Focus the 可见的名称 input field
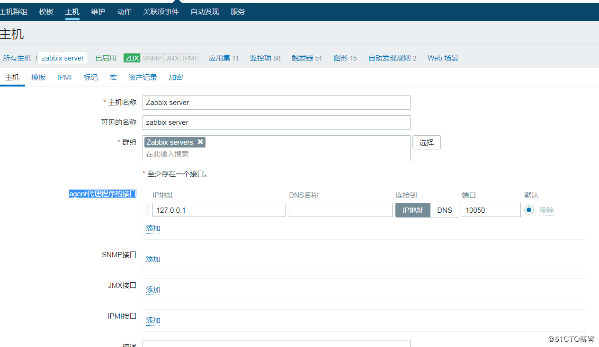 (x=277, y=122)
